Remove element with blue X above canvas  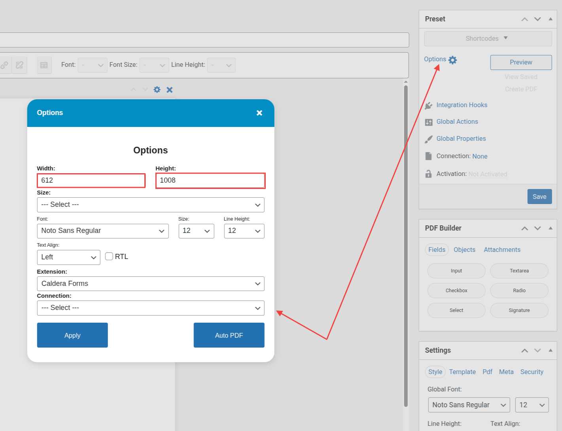170,90
